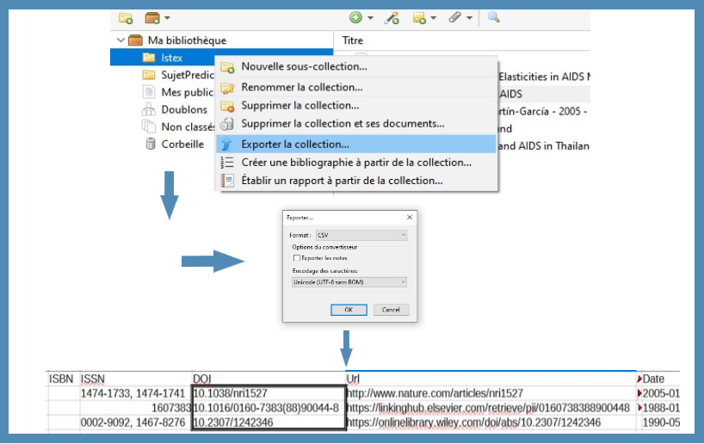This screenshot has width=704, height=444.
Task: Select Nouvelle sous-collection from context menu
Action: coord(304,66)
